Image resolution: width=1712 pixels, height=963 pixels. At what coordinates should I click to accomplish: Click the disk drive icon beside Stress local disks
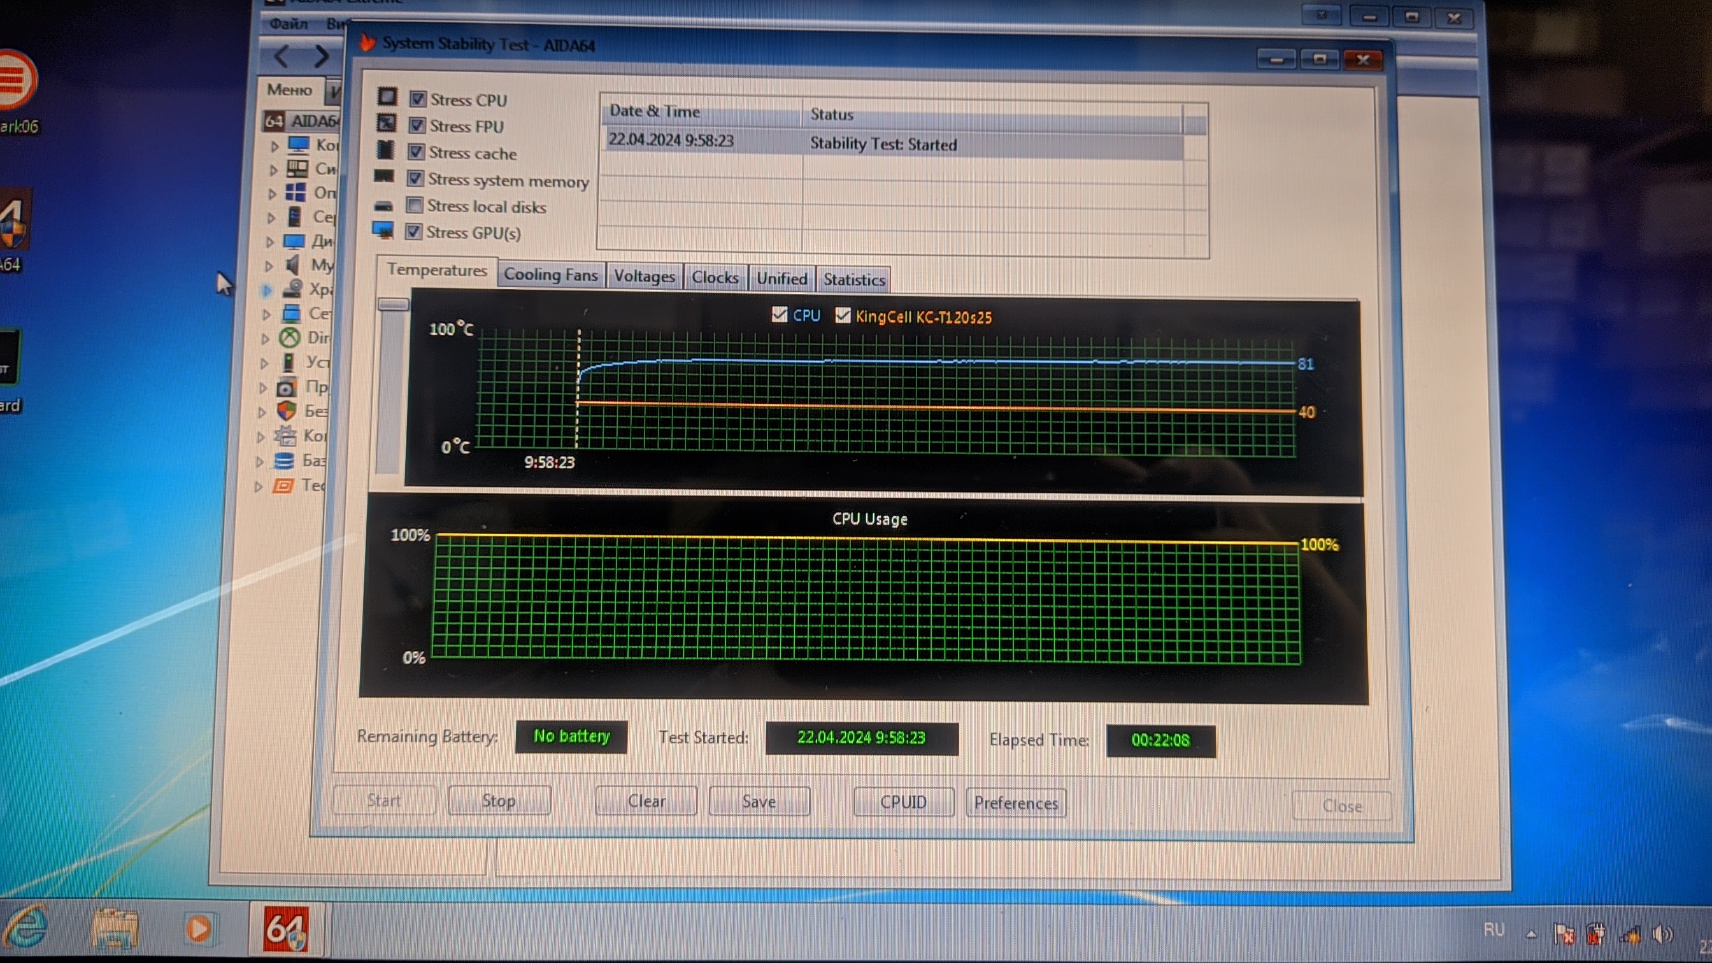click(x=383, y=206)
